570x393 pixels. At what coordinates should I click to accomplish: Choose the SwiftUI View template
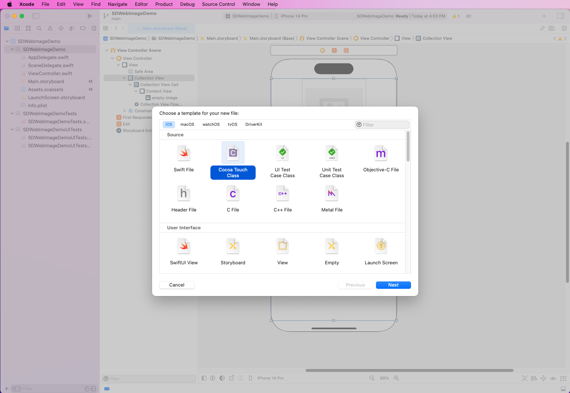184,252
